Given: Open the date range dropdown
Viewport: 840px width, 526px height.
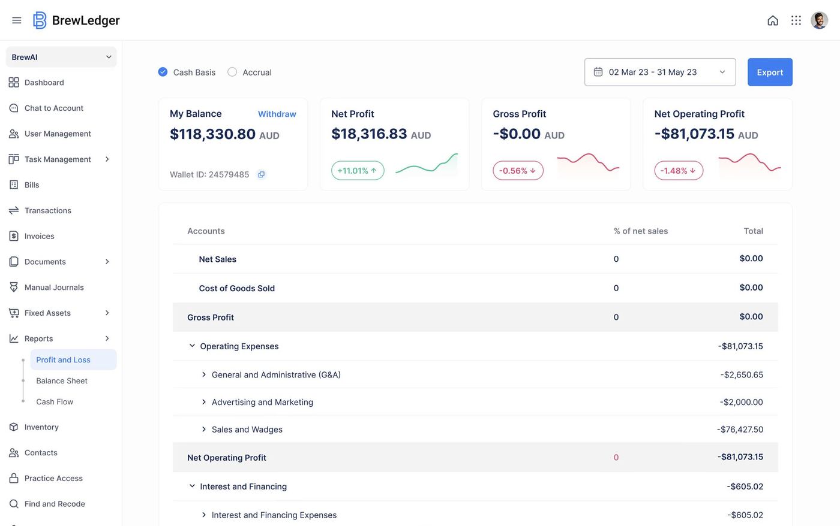Looking at the screenshot, I should coord(660,72).
